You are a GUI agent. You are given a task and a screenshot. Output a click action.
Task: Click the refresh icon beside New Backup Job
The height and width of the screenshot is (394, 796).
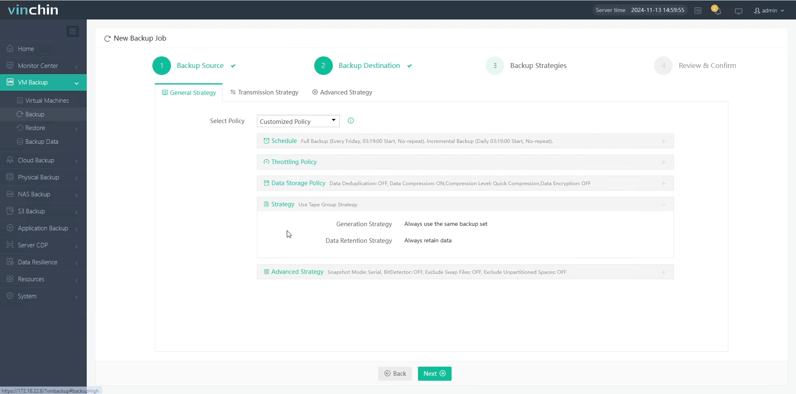click(x=107, y=39)
